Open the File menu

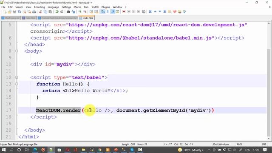[3, 7]
